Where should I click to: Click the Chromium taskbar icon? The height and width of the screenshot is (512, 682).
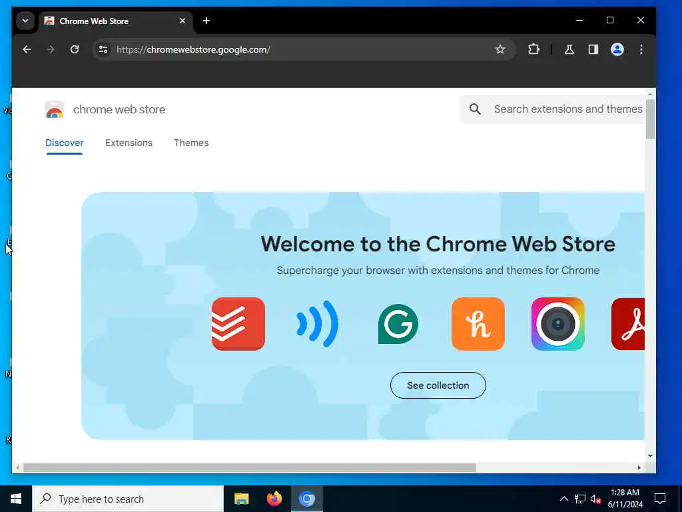coord(306,499)
